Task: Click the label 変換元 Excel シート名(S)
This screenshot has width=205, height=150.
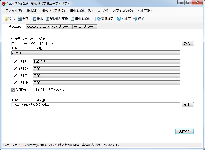Action: click(27, 48)
